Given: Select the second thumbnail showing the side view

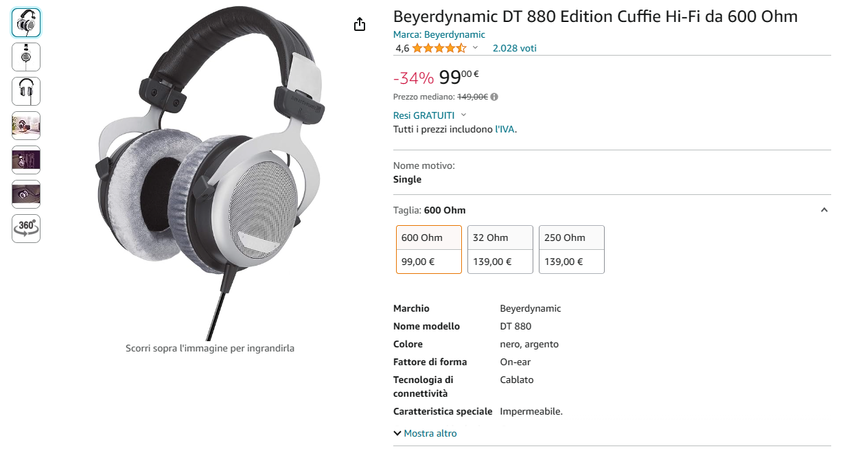Looking at the screenshot, I should click(x=26, y=57).
